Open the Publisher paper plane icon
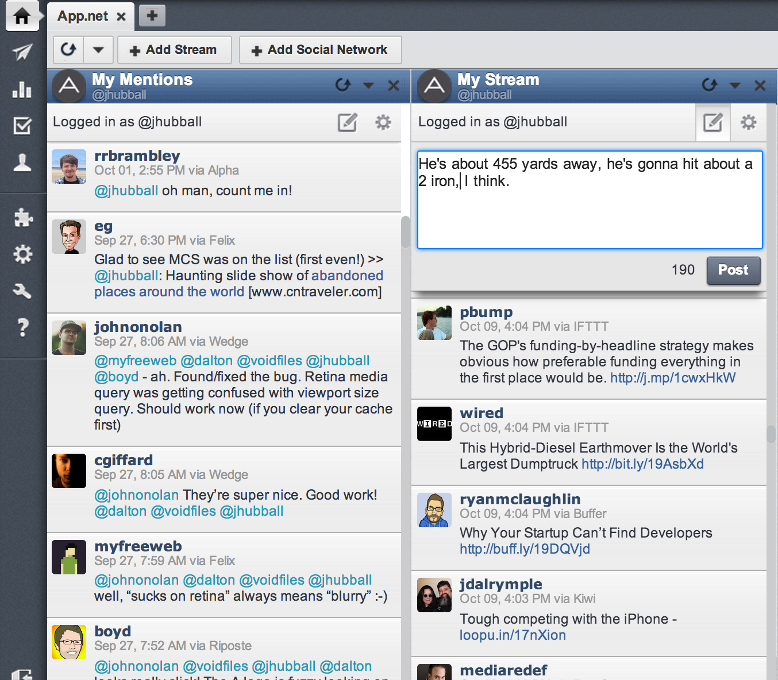This screenshot has width=778, height=680. (22, 52)
